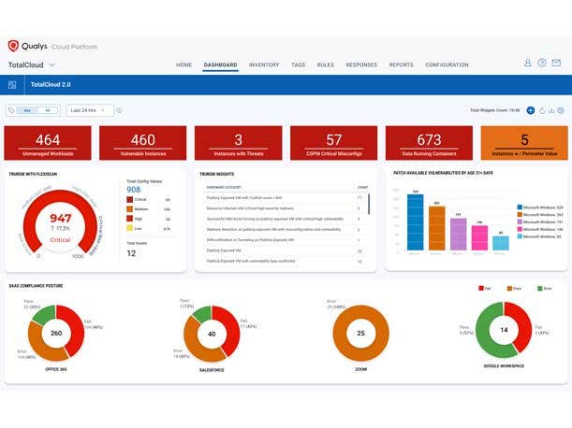Select the All tag filter toggle

[48, 110]
